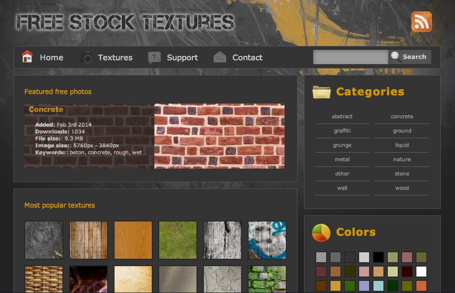Choose the lavender color swatch
455x293 pixels.
coord(364,286)
